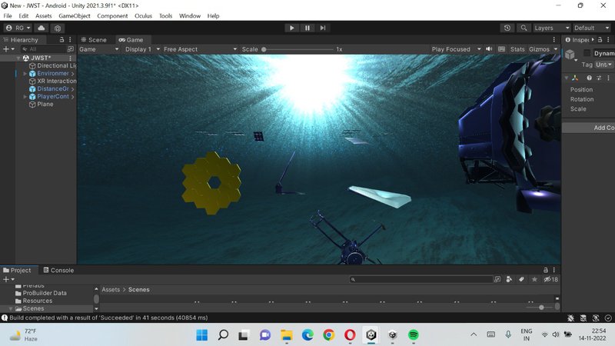The width and height of the screenshot is (615, 346).
Task: Click the global search magnifier icon
Action: [x=524, y=28]
